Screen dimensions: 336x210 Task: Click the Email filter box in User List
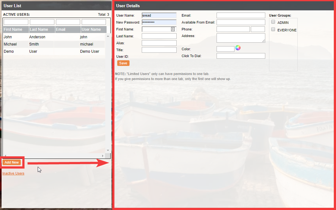click(x=68, y=22)
